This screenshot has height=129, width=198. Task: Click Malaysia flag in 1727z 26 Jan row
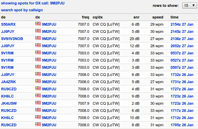point(38,88)
